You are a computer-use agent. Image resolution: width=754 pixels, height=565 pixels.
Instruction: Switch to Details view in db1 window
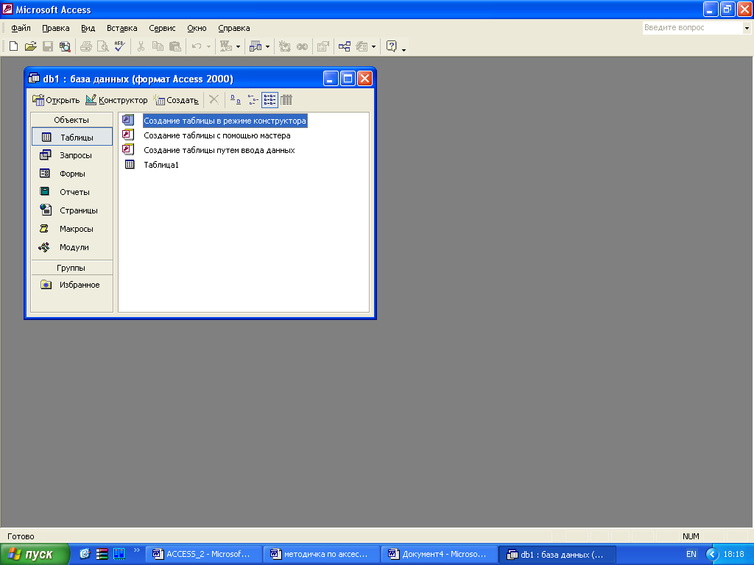(x=286, y=100)
